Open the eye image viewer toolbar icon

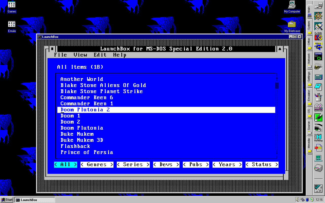click(x=318, y=127)
